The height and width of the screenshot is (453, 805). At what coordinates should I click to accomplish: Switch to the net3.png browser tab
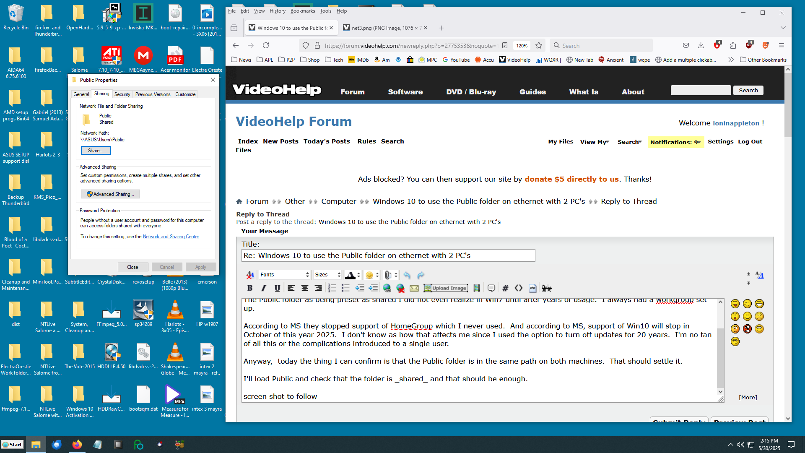point(386,28)
